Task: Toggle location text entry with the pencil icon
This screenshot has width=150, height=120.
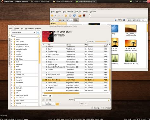Action: (x=52, y=20)
